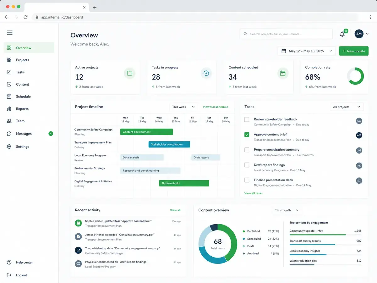Image resolution: width=377 pixels, height=283 pixels.
Task: Click the Published green legend dot
Action: point(244,231)
